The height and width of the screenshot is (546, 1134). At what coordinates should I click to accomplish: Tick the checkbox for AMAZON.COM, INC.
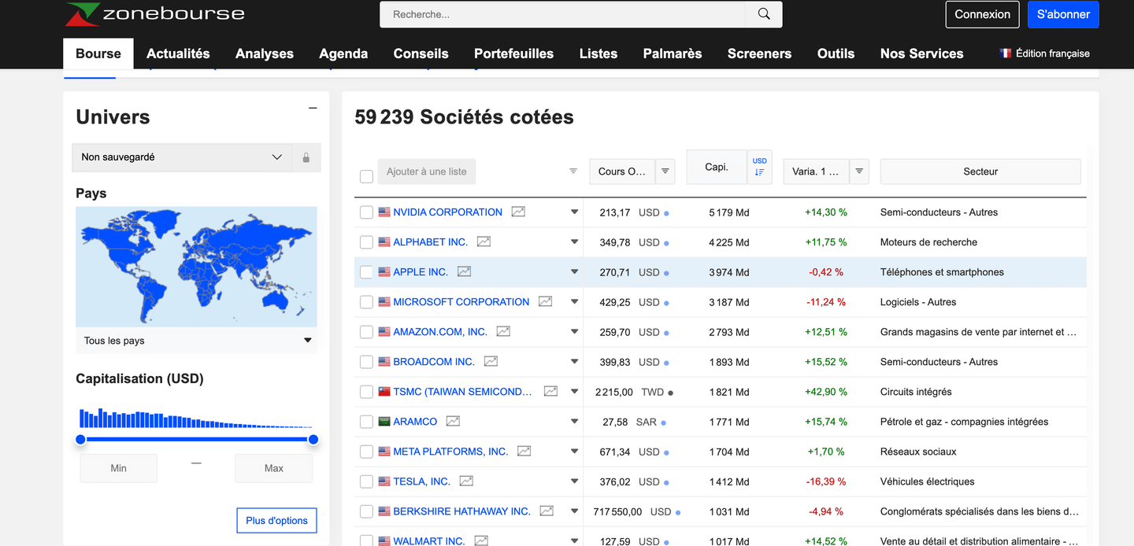point(366,332)
